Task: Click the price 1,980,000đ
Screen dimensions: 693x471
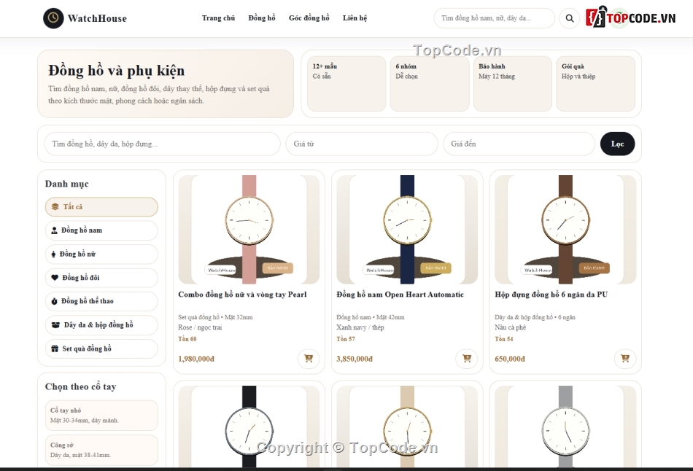Action: (x=196, y=359)
